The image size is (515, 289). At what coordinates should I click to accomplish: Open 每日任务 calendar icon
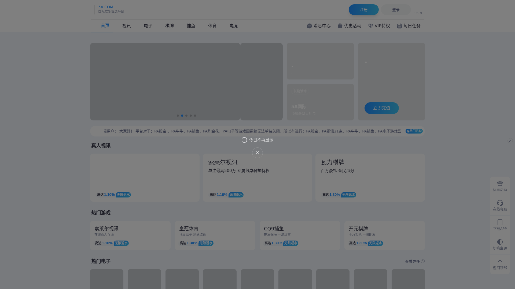399,26
